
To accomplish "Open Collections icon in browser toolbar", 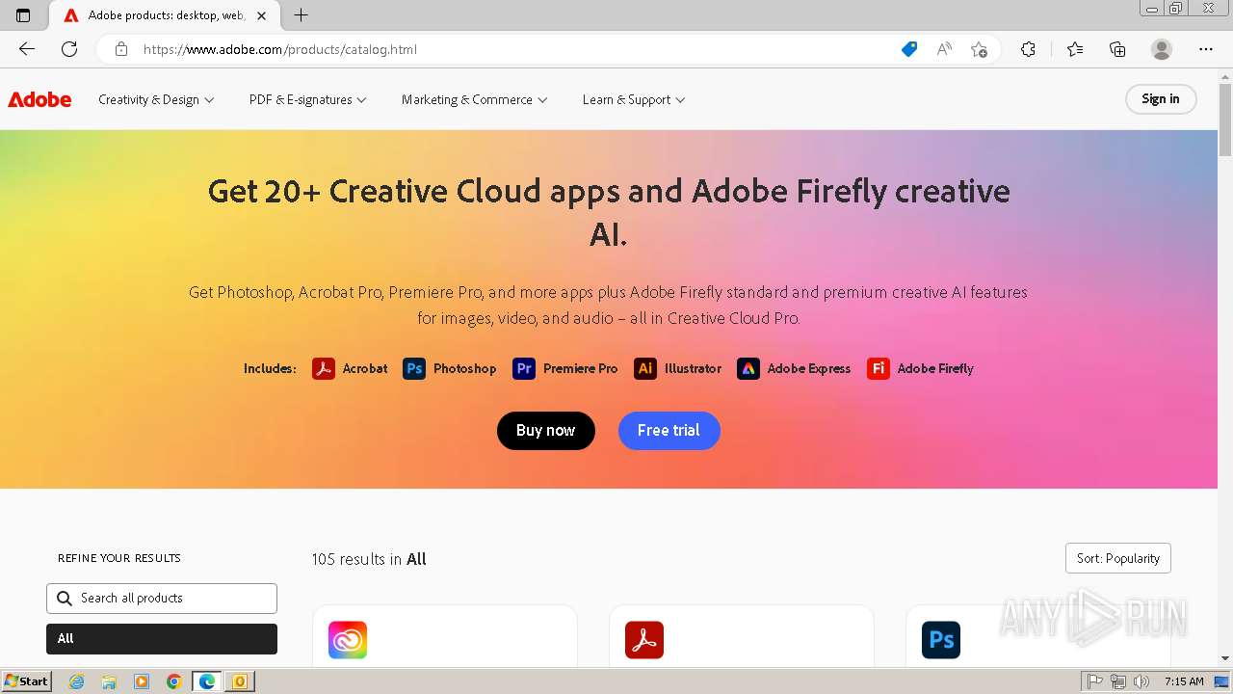I will pyautogui.click(x=1117, y=49).
